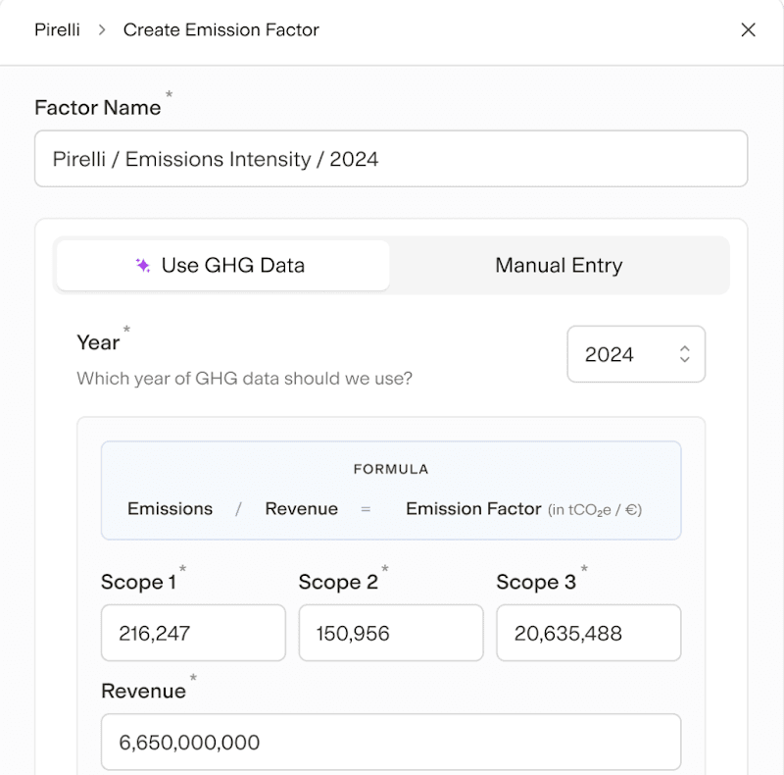Viewport: 784px width, 775px height.
Task: Click 'Revenue' in the formula box
Action: 302,509
